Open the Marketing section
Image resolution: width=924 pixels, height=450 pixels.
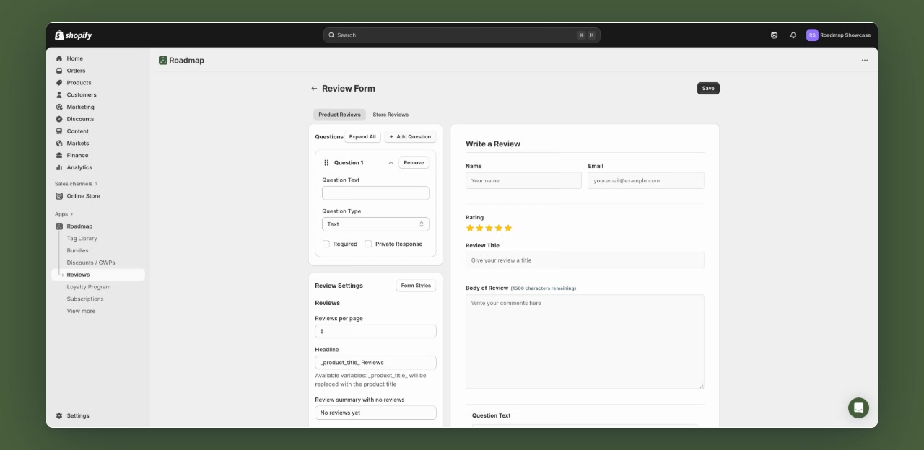pos(80,107)
